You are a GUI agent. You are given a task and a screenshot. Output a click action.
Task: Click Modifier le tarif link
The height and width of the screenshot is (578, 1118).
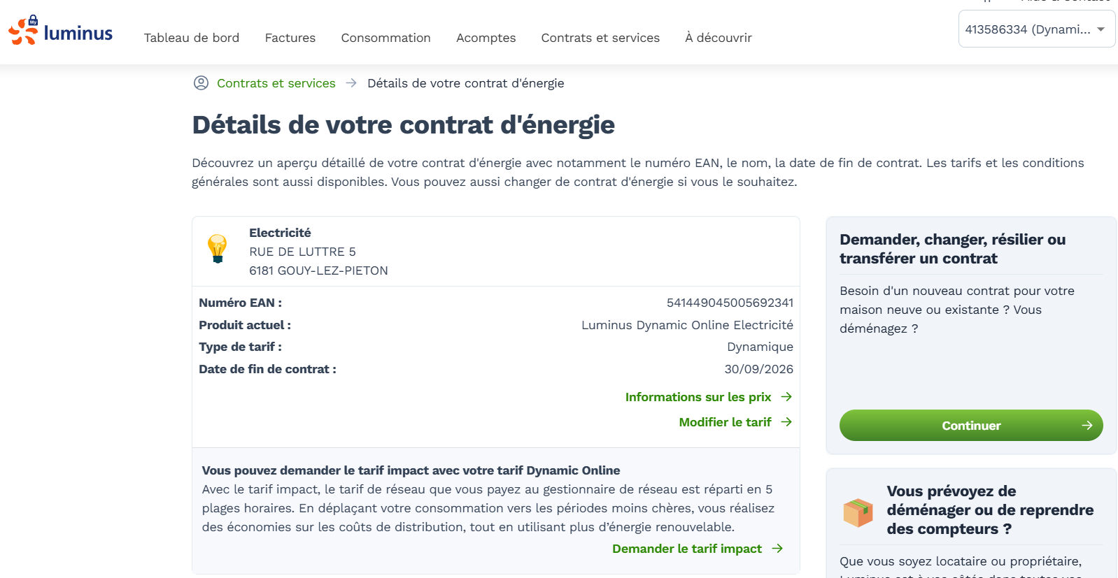coord(725,422)
